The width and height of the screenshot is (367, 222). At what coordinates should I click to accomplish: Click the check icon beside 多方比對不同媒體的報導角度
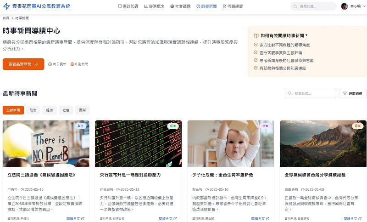pos(256,45)
